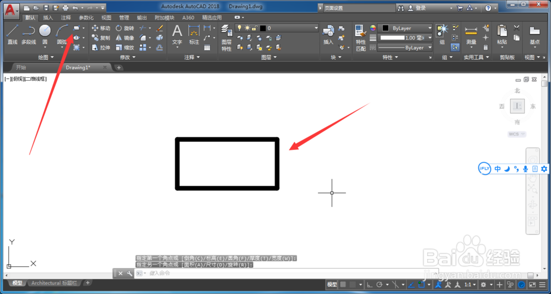Viewport: 551px width, 294px height.
Task: Select the Polyline (多段线) tool
Action: (29, 34)
